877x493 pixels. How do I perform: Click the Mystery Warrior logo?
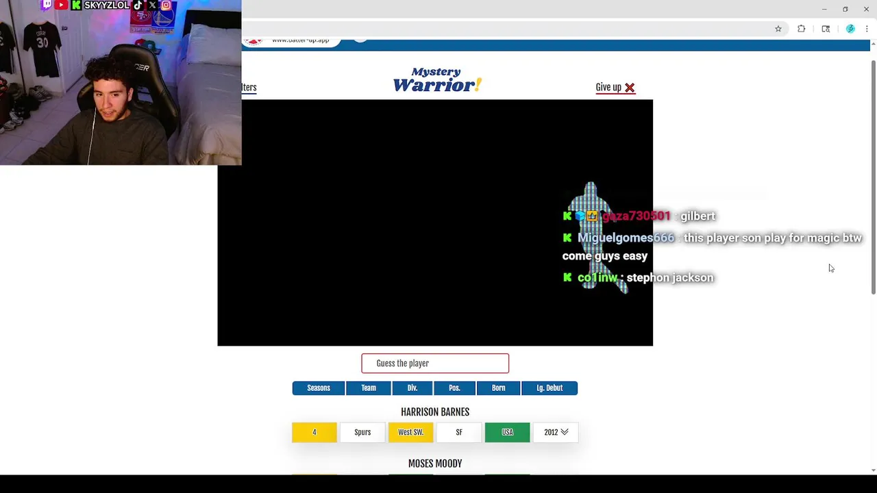tap(437, 80)
